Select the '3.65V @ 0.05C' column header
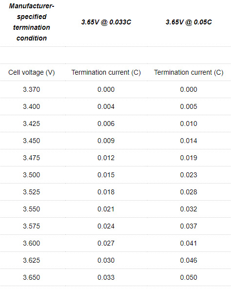Viewport: 231px width, 290px height. [x=189, y=22]
